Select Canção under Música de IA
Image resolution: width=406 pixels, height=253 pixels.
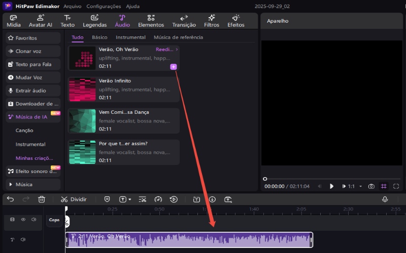24,131
